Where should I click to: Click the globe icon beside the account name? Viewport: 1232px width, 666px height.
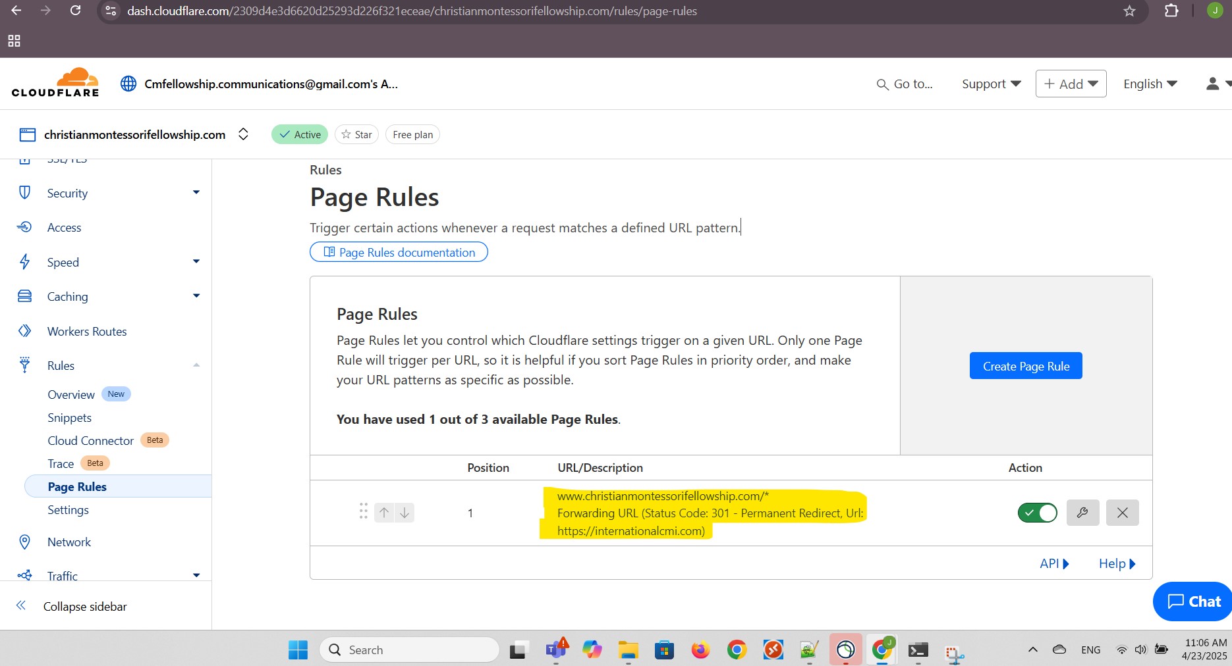tap(128, 84)
